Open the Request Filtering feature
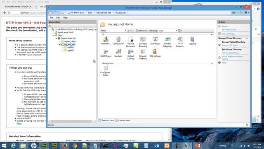The height and width of the screenshot is (149, 264). (143, 54)
